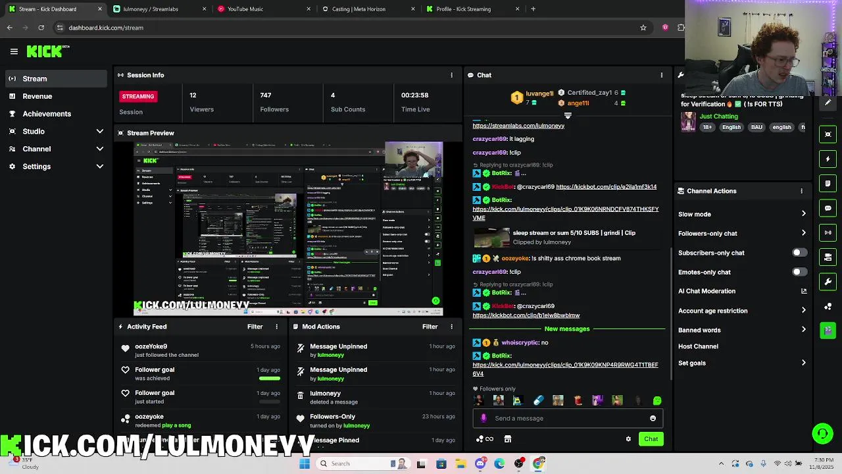The width and height of the screenshot is (842, 474).
Task: Click the green Chat send button
Action: click(x=651, y=439)
